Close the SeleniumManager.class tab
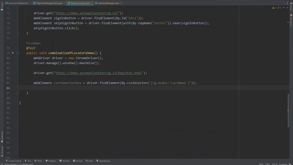293x165 pixels. point(121,3)
